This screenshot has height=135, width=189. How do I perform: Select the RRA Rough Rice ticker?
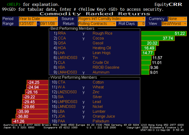click(62, 34)
